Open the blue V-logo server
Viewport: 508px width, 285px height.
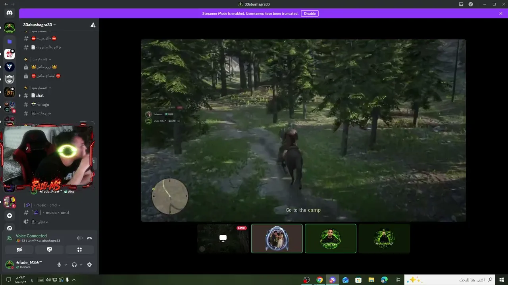10,66
